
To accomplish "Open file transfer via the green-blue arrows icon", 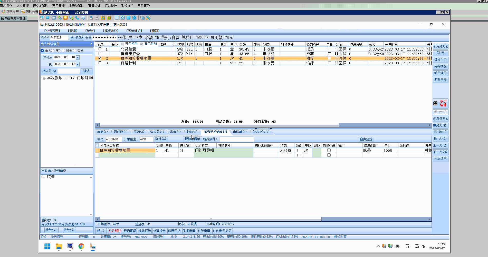I will click(x=60, y=18).
